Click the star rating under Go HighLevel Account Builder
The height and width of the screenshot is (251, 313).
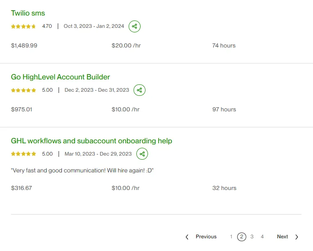23,90
